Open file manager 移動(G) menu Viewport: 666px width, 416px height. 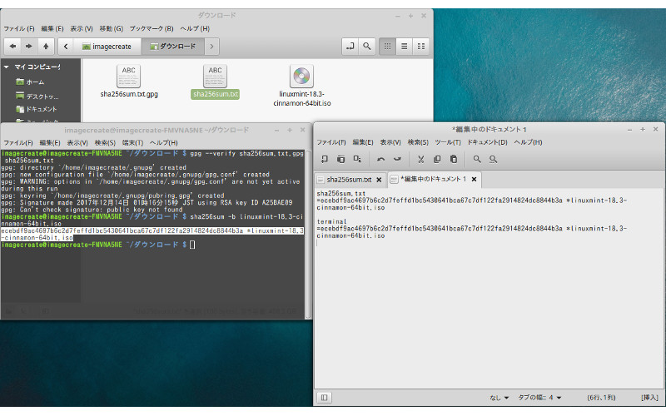pyautogui.click(x=111, y=28)
